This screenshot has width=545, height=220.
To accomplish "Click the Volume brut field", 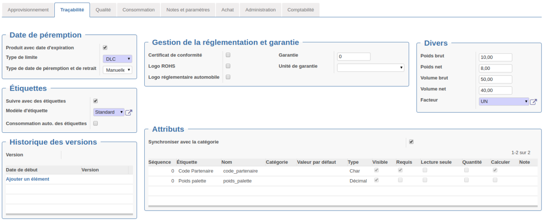I will point(495,79).
